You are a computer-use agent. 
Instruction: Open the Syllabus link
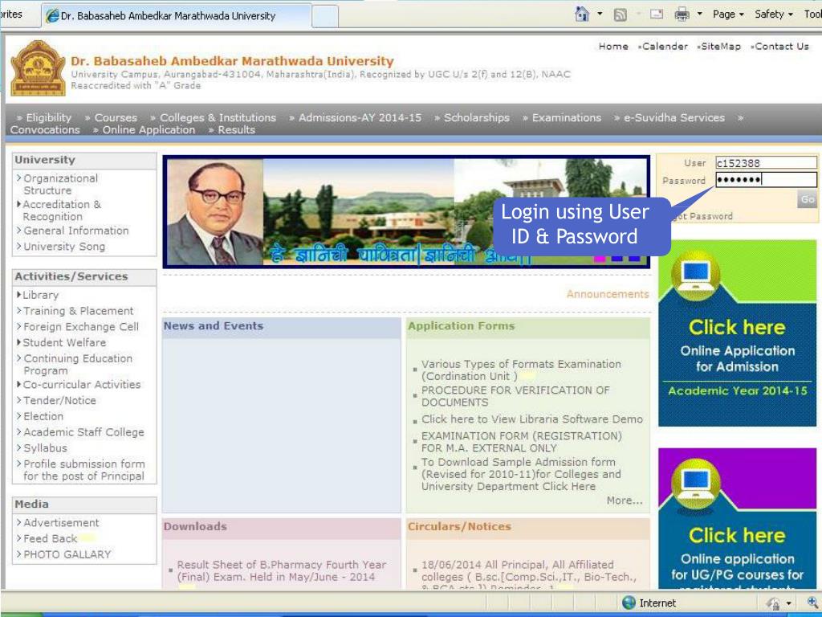(45, 447)
